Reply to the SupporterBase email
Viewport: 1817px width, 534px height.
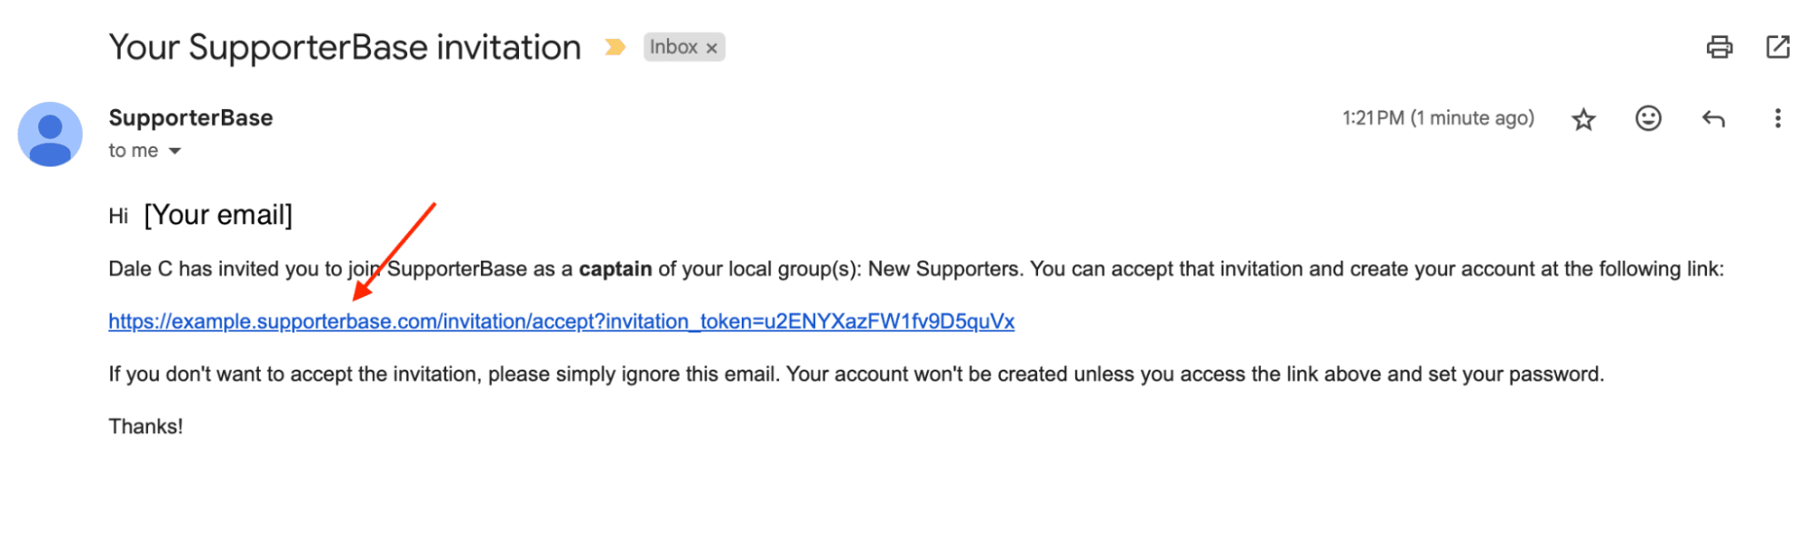tap(1713, 119)
